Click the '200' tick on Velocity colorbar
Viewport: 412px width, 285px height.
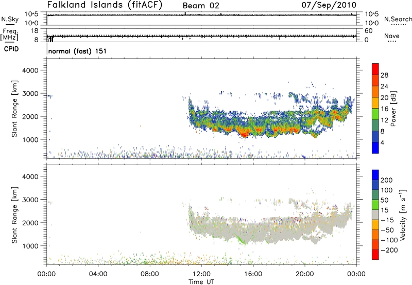pyautogui.click(x=387, y=180)
